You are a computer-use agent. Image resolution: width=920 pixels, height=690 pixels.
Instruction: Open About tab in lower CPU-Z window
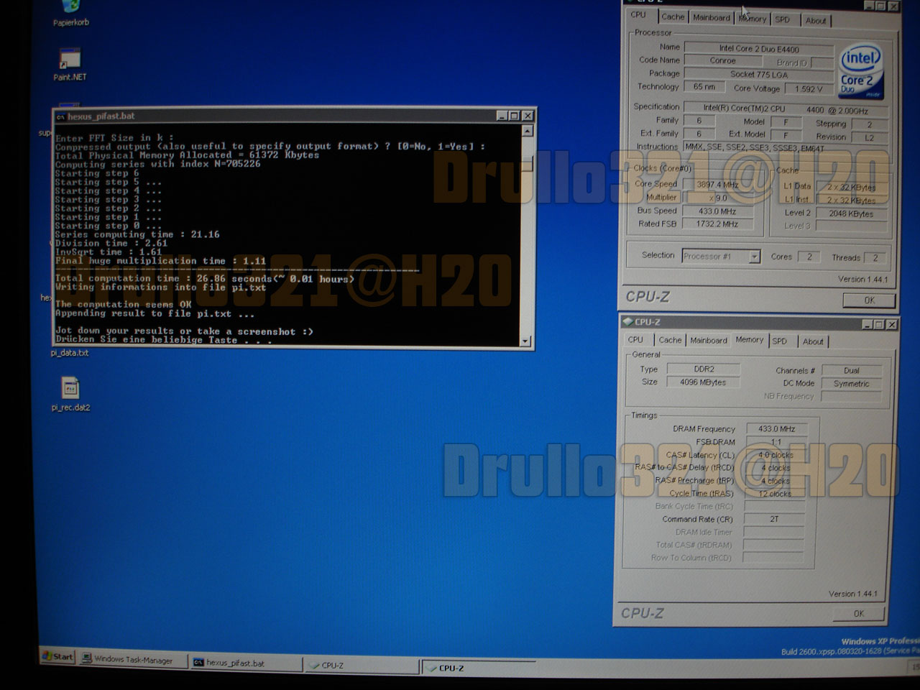coord(813,342)
